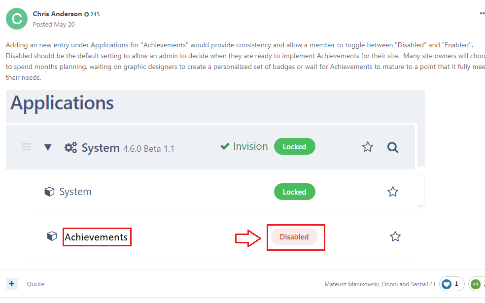Toggle the Disabled badge for Achievements
This screenshot has height=303, width=485.
coord(294,237)
